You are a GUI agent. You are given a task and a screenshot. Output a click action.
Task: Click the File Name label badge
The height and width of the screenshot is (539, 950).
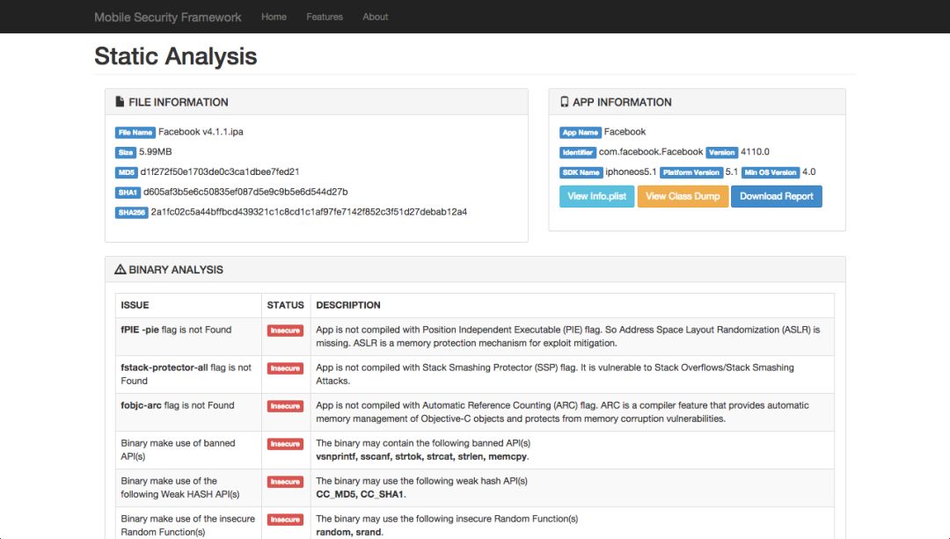point(135,133)
